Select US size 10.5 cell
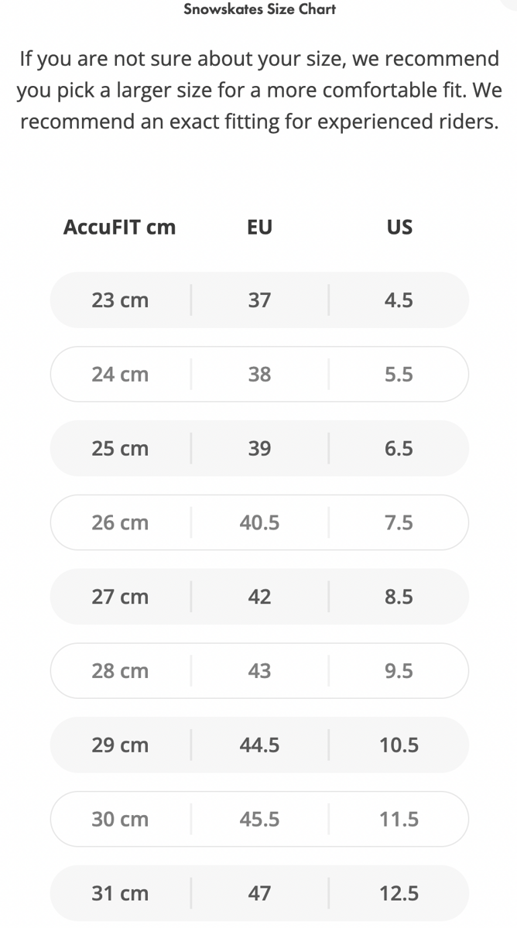The height and width of the screenshot is (928, 517). 399,745
